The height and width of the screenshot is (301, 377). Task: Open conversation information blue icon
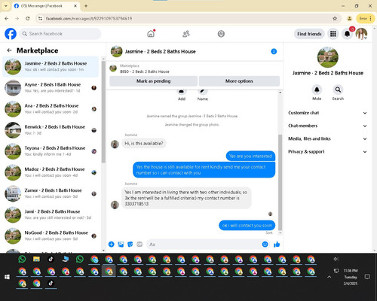[274, 51]
